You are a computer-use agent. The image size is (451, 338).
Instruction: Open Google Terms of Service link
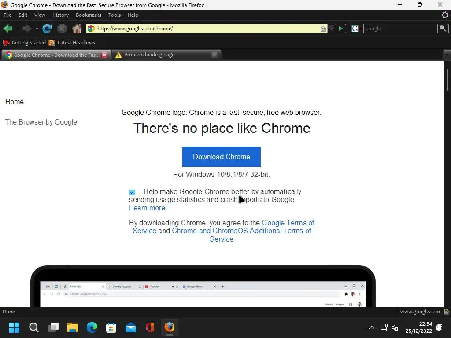288,223
